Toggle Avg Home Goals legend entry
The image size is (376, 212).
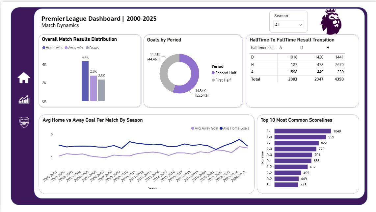(x=234, y=128)
